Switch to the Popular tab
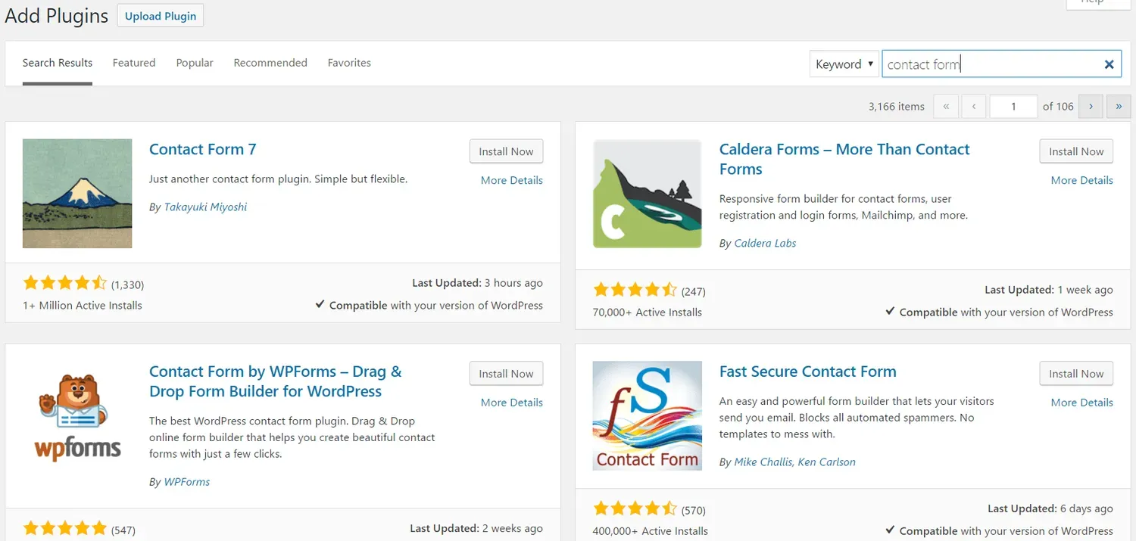 point(194,63)
